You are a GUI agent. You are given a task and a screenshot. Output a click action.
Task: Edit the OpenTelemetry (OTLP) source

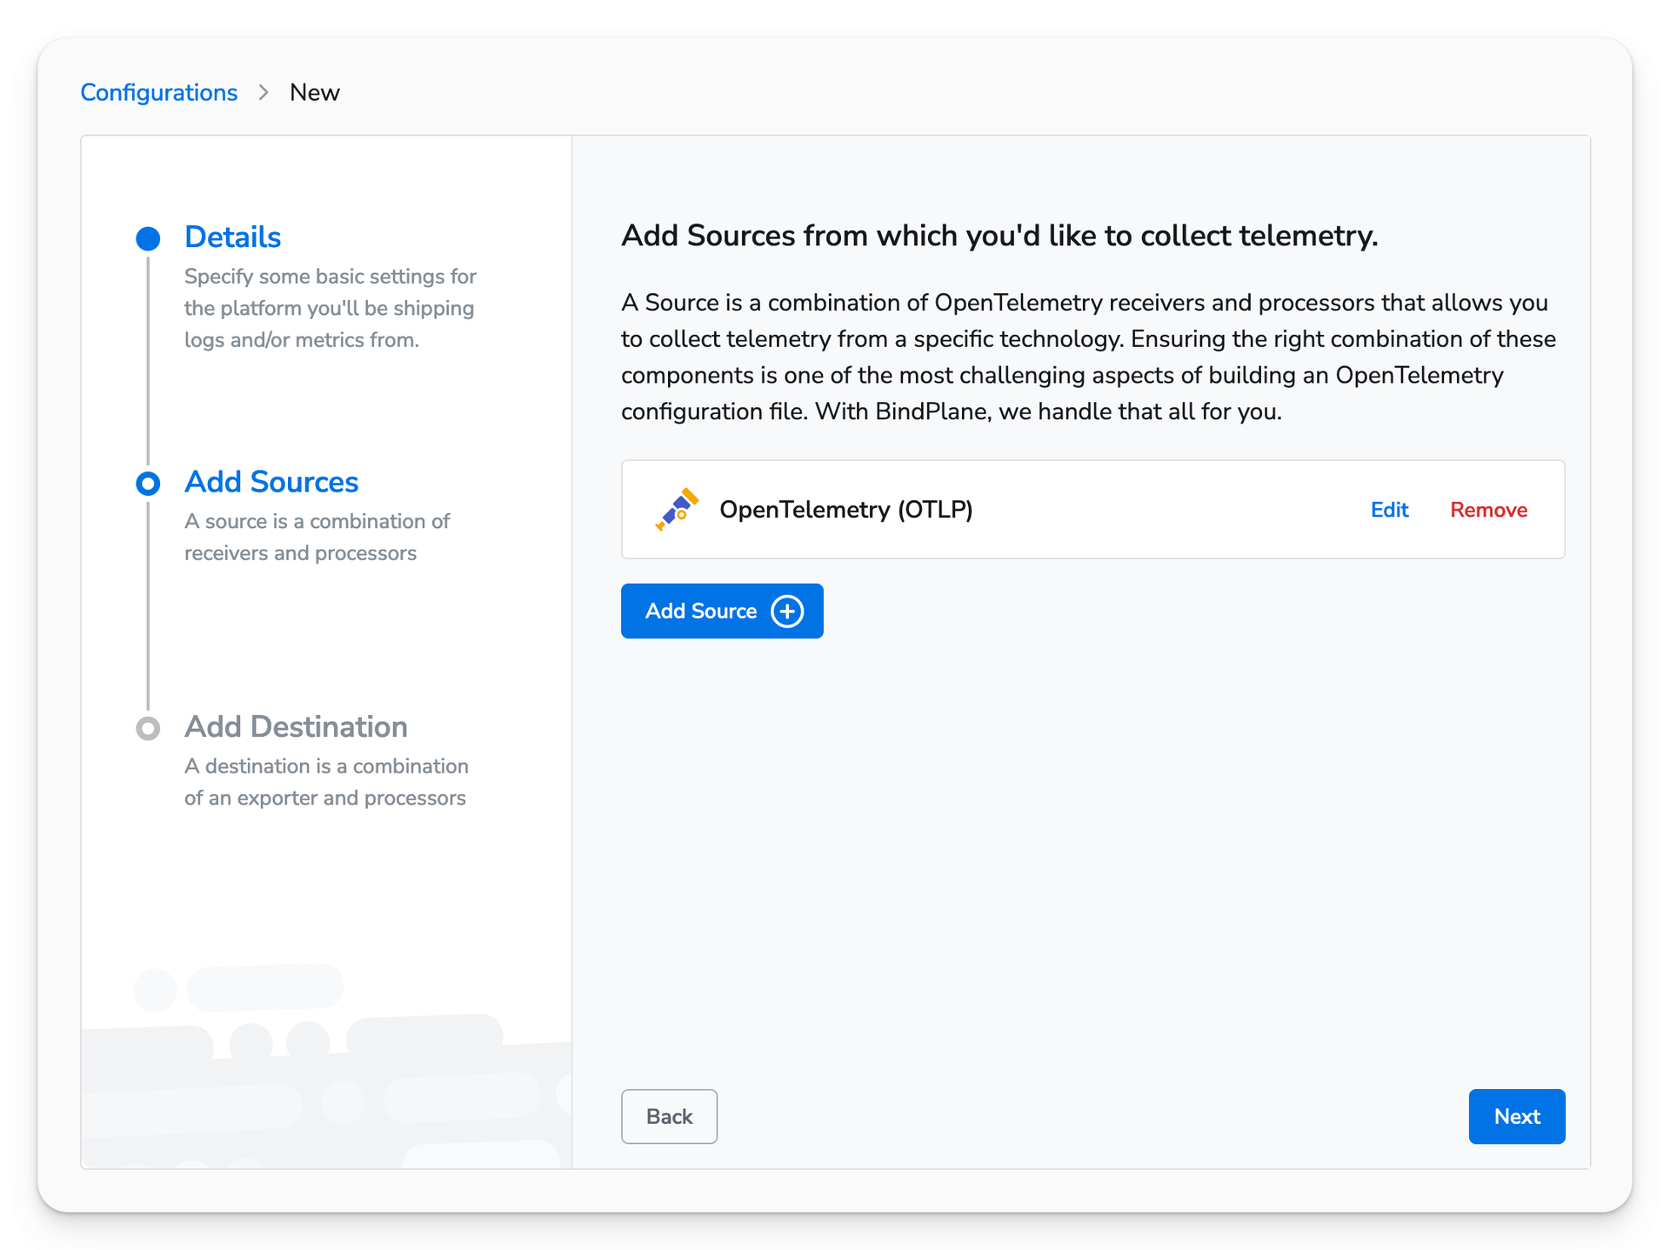pos(1389,510)
